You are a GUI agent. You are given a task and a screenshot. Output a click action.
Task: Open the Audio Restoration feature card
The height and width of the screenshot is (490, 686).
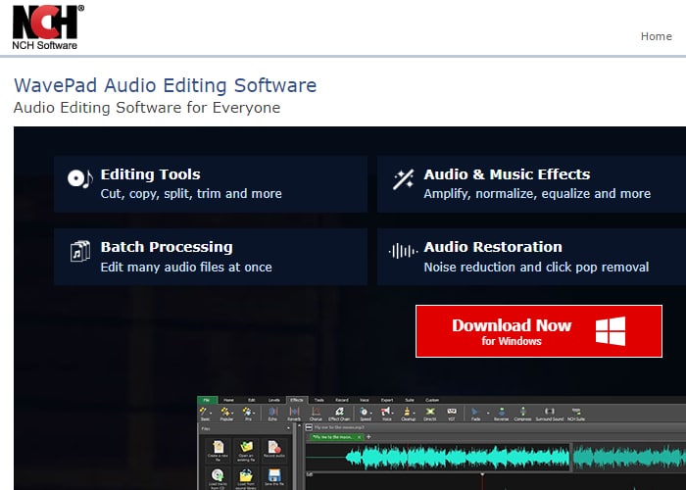pos(531,257)
